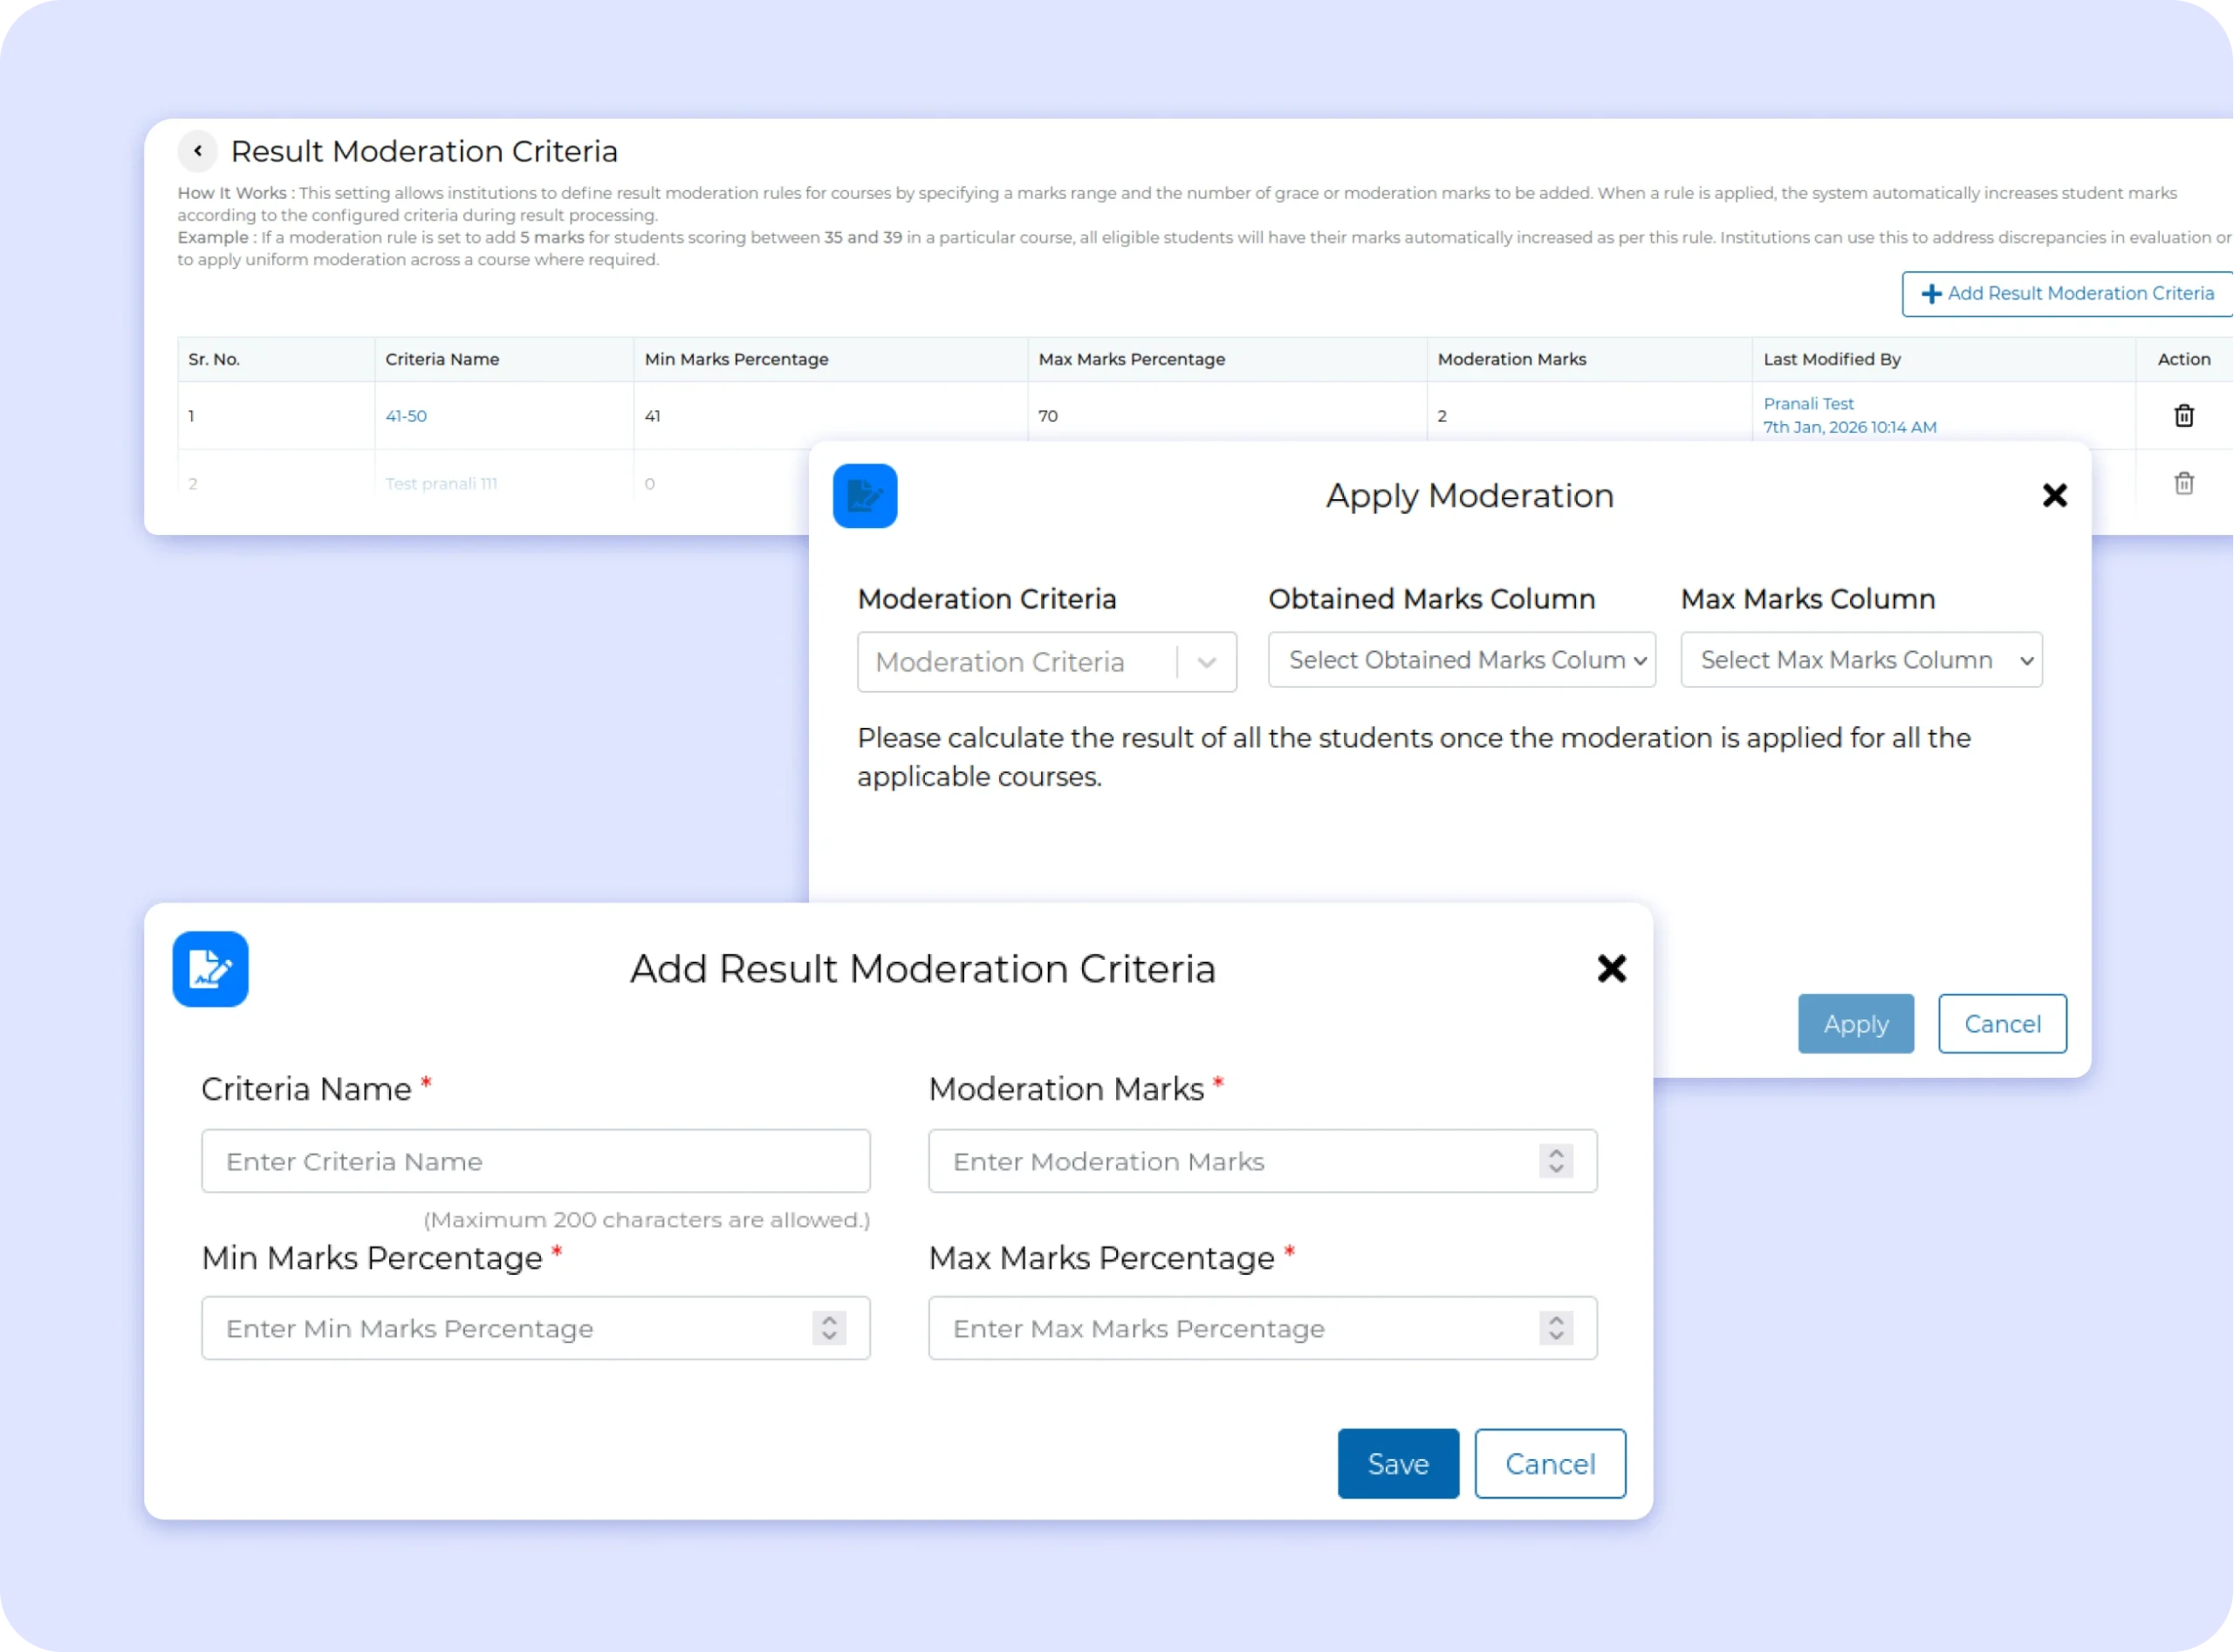This screenshot has width=2234, height=1652.
Task: Adjust the Max Marks Percentage stepper
Action: pos(1555,1328)
